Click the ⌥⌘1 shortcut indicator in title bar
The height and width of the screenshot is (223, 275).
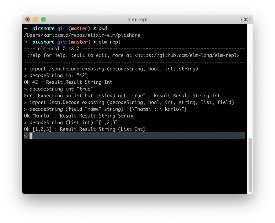pyautogui.click(x=245, y=20)
